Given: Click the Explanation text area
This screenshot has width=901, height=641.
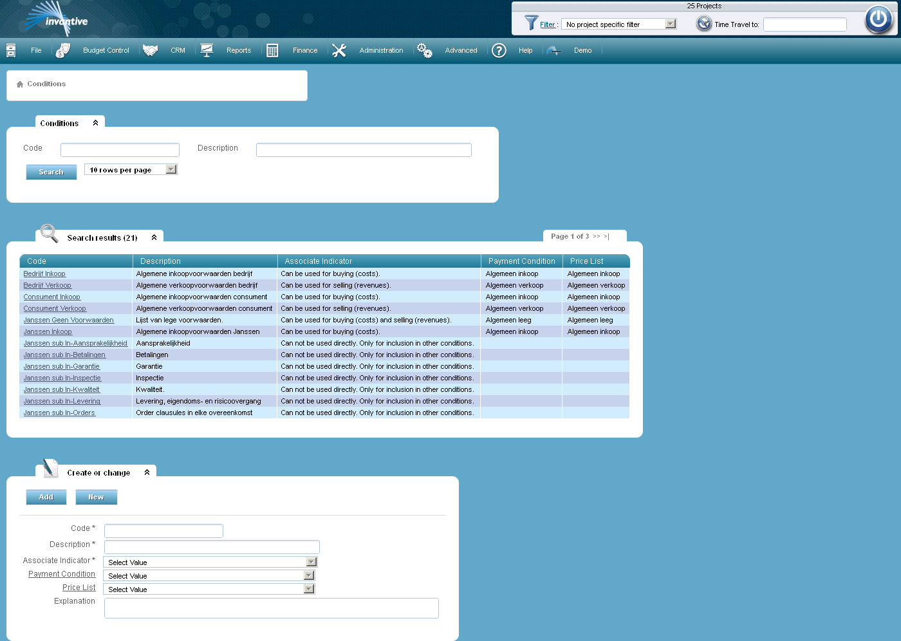Looking at the screenshot, I should tap(272, 608).
